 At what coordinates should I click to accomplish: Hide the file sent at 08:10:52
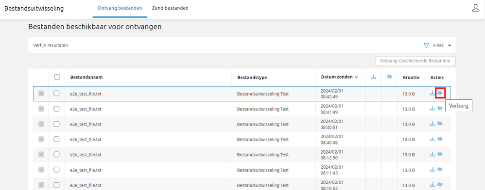click(440, 185)
